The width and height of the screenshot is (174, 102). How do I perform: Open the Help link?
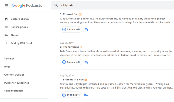point(7,67)
